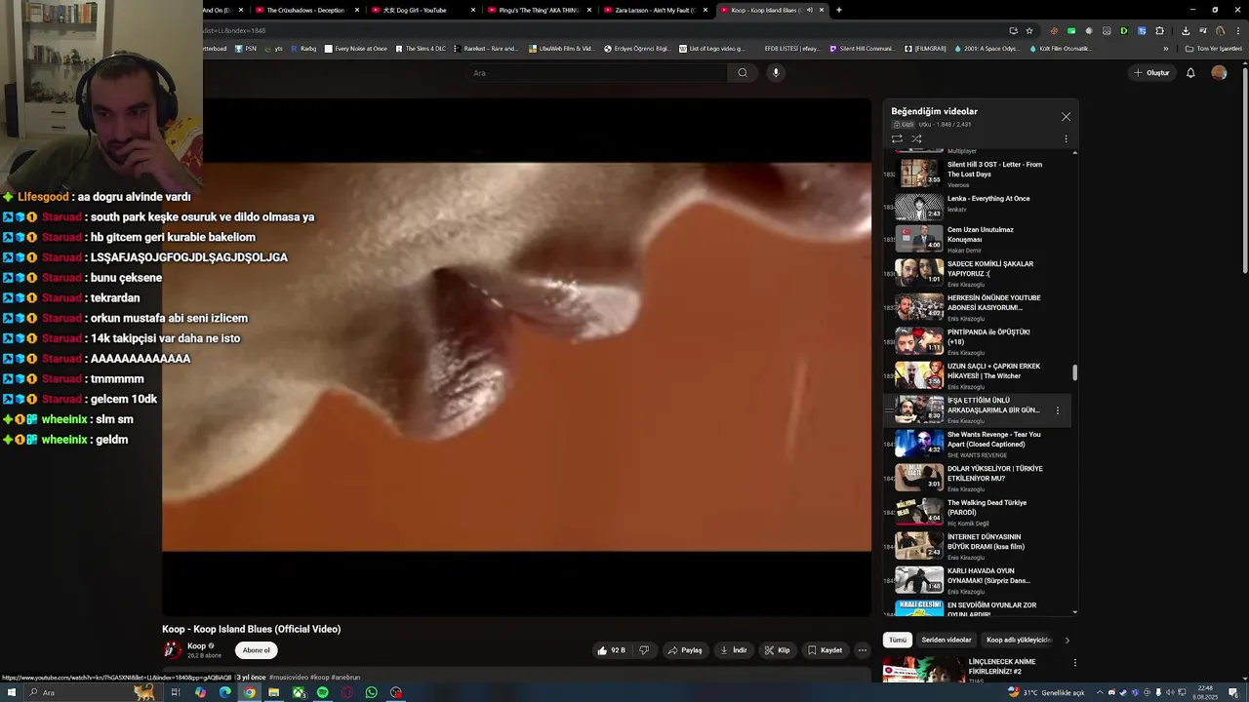Click the blue translate extension icon
Viewport: 1249px width, 702px height.
[1142, 30]
